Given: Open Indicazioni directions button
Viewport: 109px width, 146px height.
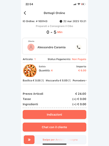Looking at the screenshot, I should click(54, 115).
